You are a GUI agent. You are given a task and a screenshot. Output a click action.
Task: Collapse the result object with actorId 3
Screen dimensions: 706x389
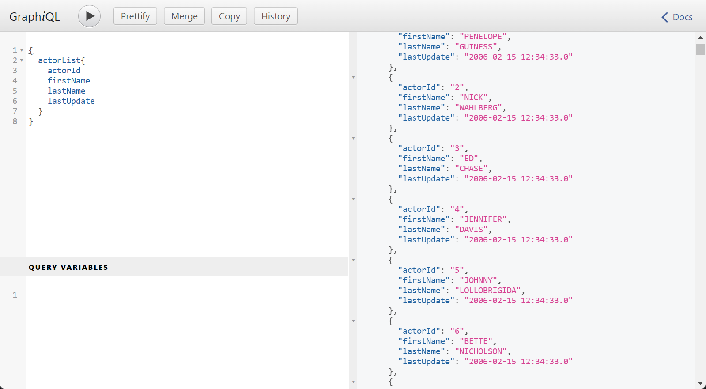coord(353,138)
